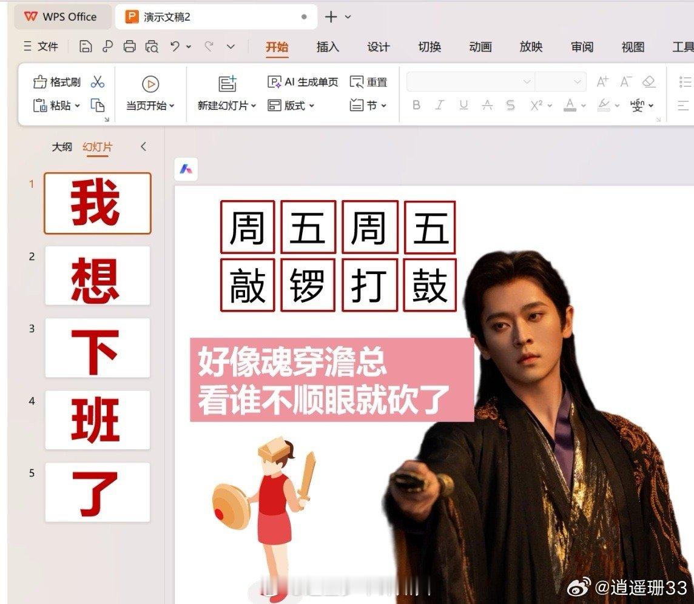Select slide 2 thumbnail 想
Image resolution: width=694 pixels, height=604 pixels.
[98, 276]
